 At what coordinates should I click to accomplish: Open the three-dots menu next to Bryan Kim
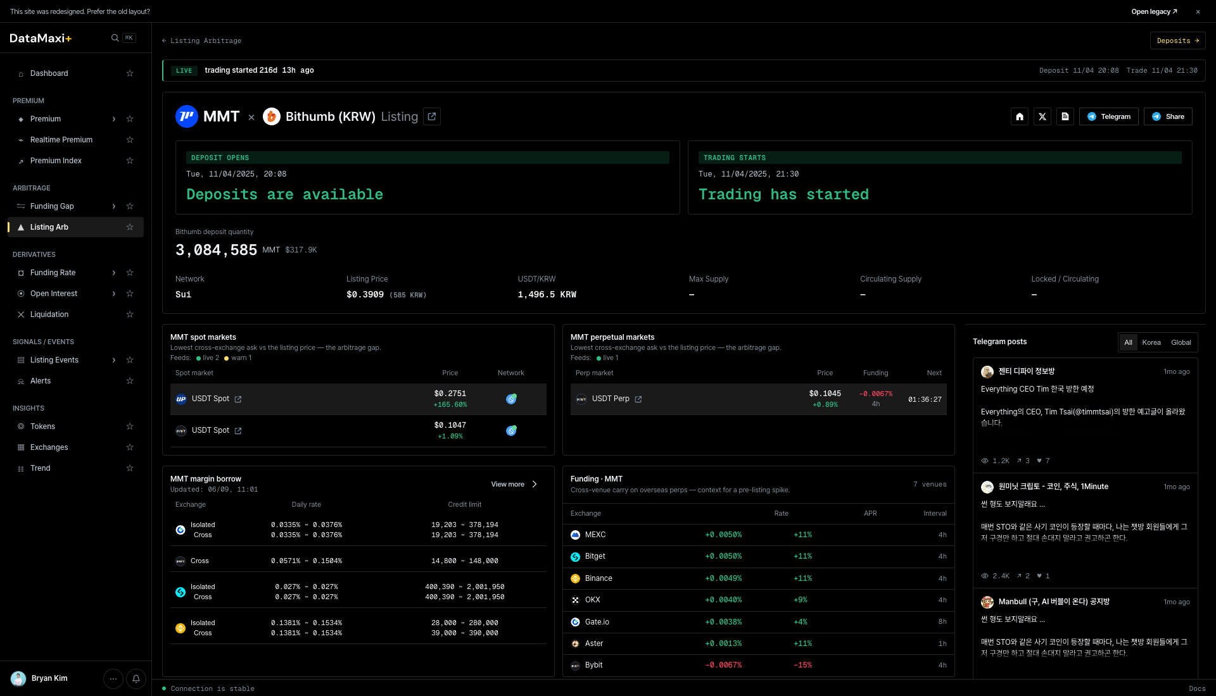113,679
